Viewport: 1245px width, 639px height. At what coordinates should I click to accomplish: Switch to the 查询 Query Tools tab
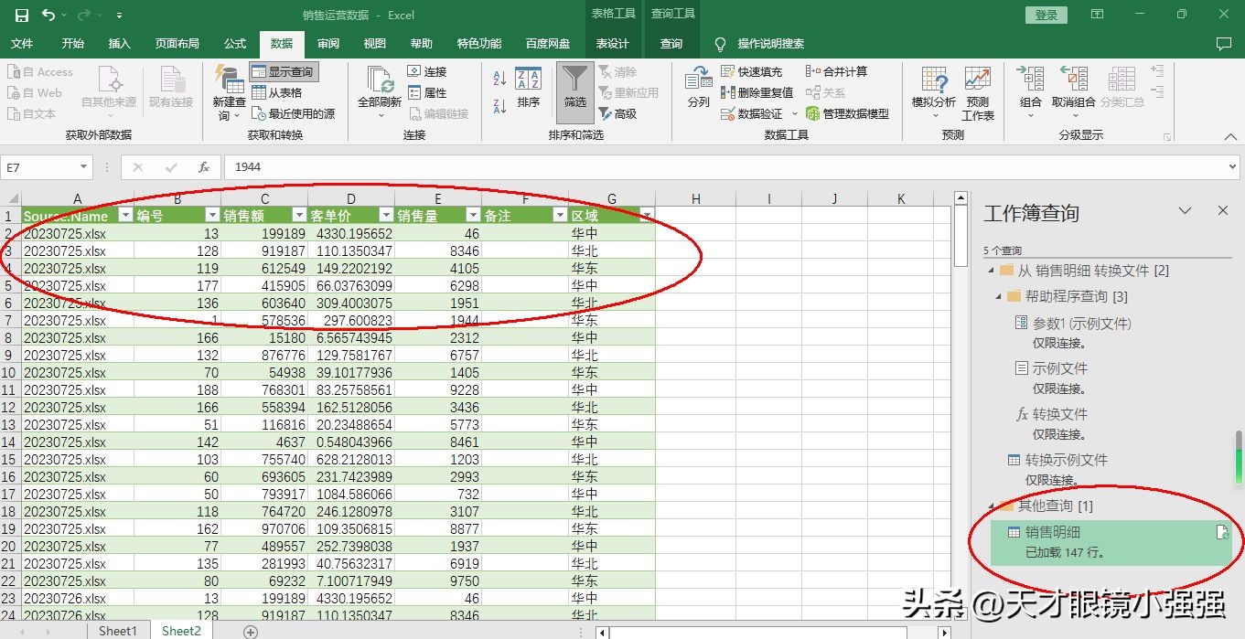pos(672,43)
